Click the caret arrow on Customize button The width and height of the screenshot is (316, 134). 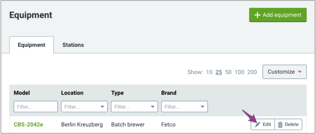pos(300,72)
